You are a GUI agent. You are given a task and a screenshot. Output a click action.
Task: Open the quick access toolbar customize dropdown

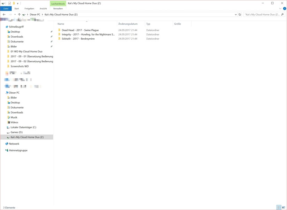point(18,3)
